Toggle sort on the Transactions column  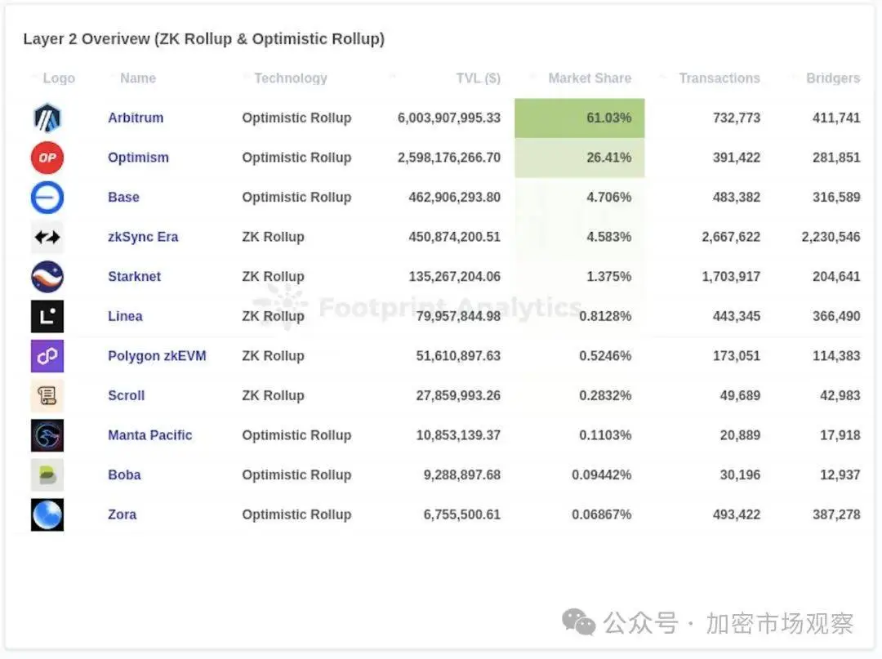pyautogui.click(x=719, y=78)
